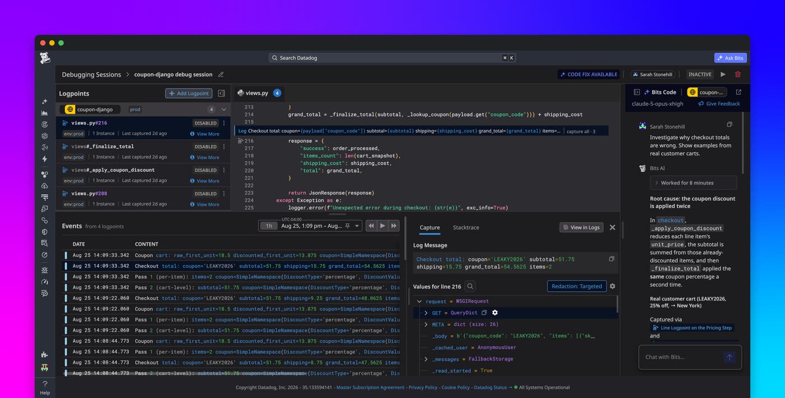785x398 pixels.
Task: Open the integrations puzzle sidebar icon
Action: click(45, 354)
